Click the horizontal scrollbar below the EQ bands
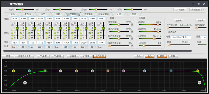 97,51
